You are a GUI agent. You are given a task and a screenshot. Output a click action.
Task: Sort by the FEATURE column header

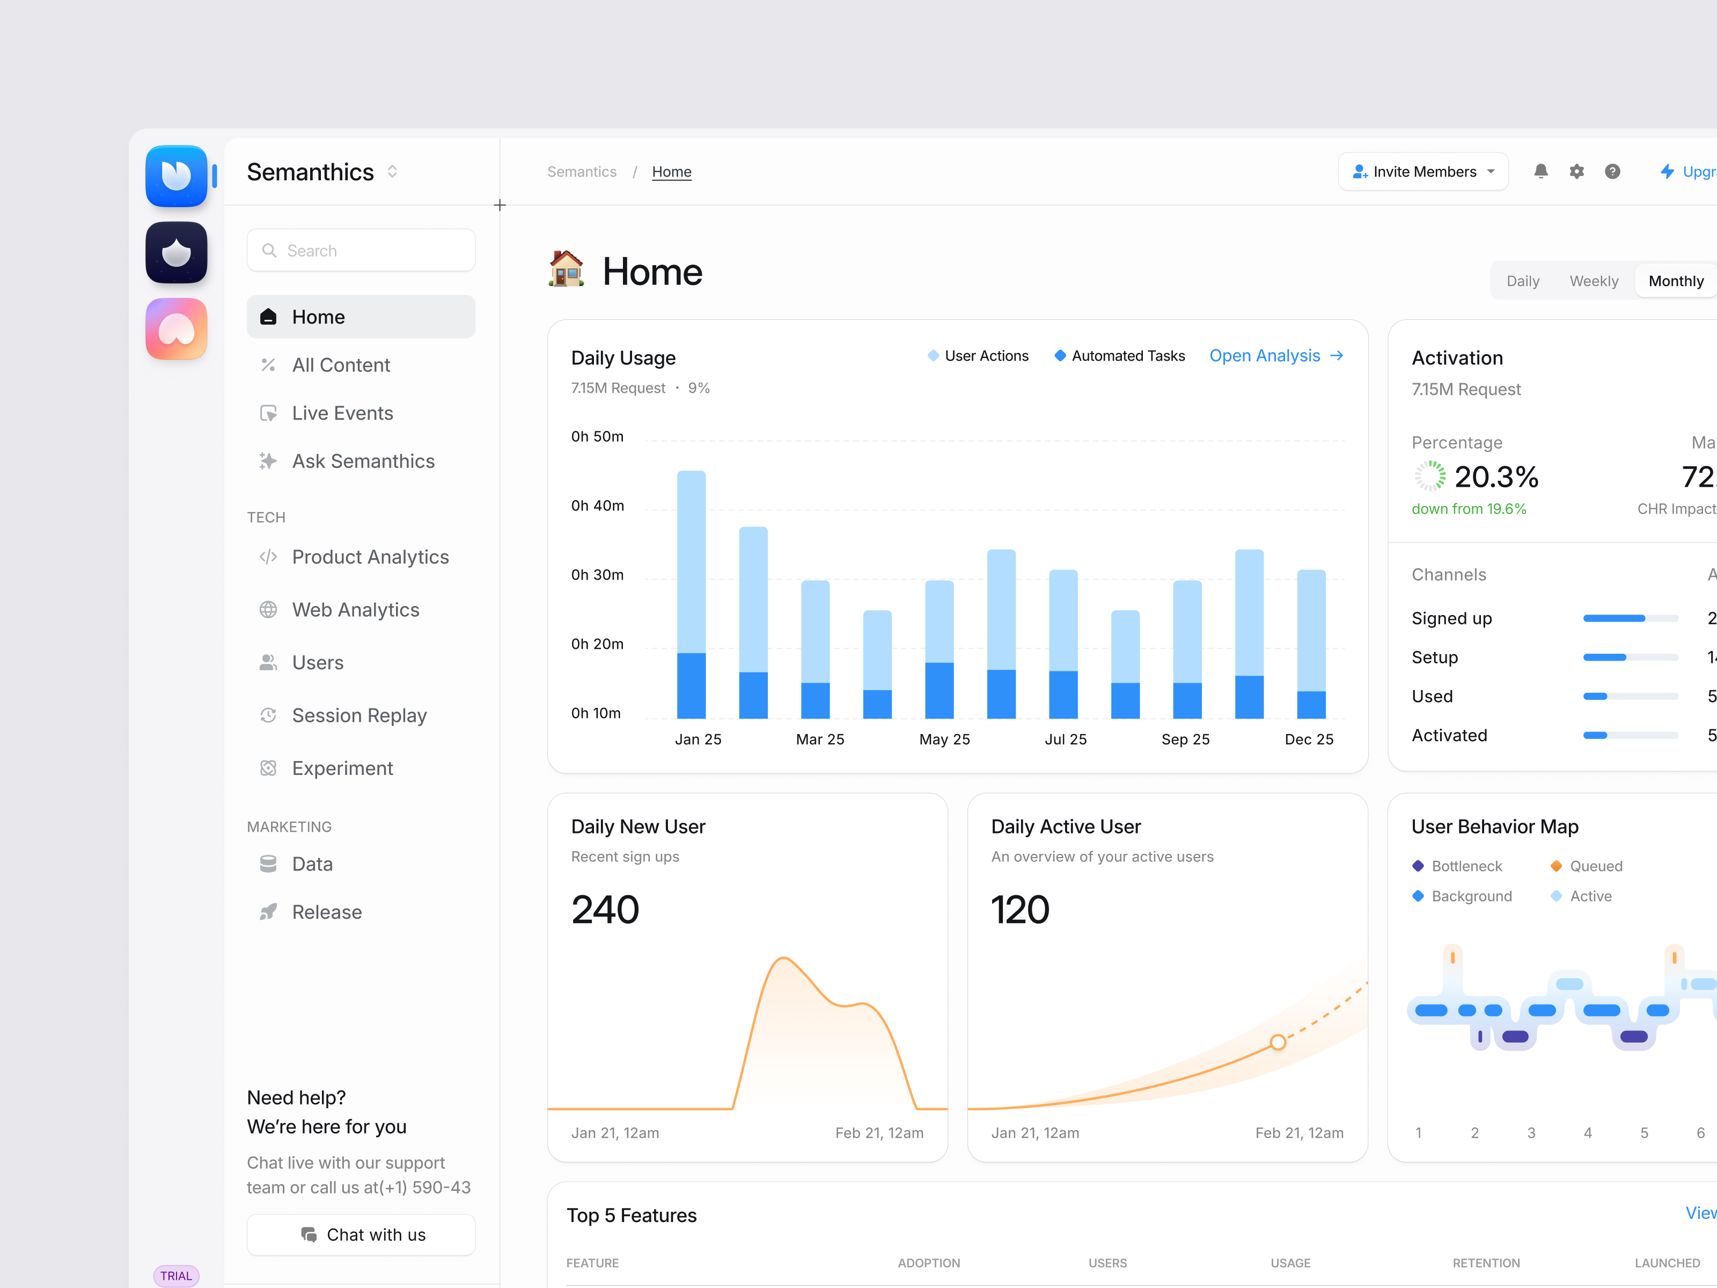592,1263
